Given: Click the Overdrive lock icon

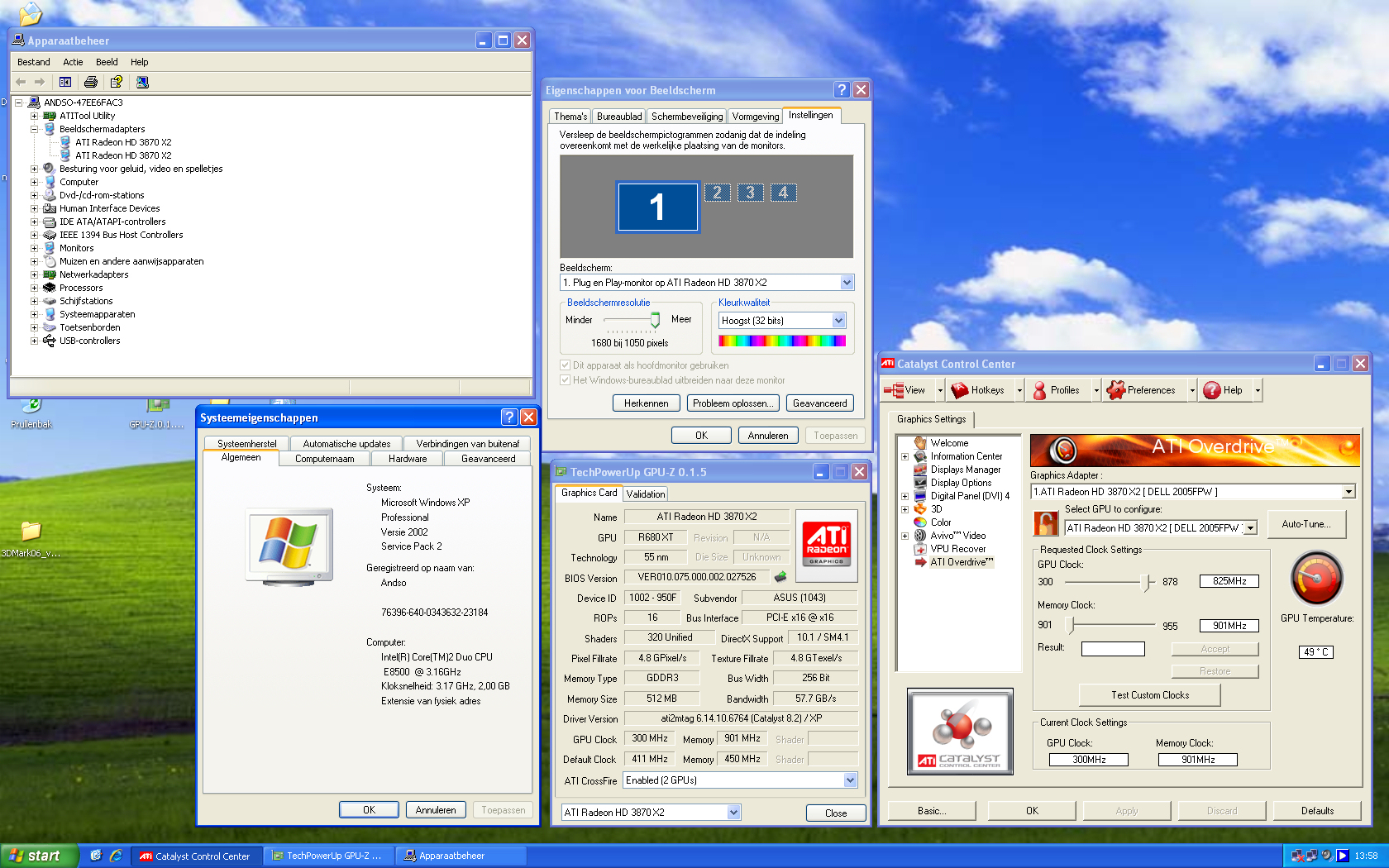Looking at the screenshot, I should 1046,524.
